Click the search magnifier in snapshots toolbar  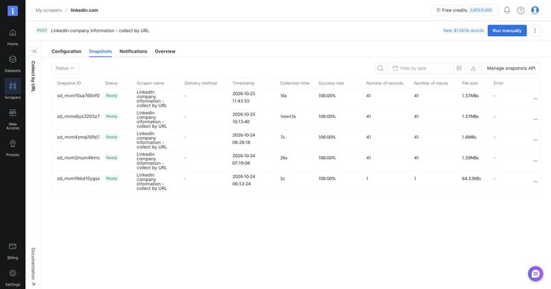point(380,68)
